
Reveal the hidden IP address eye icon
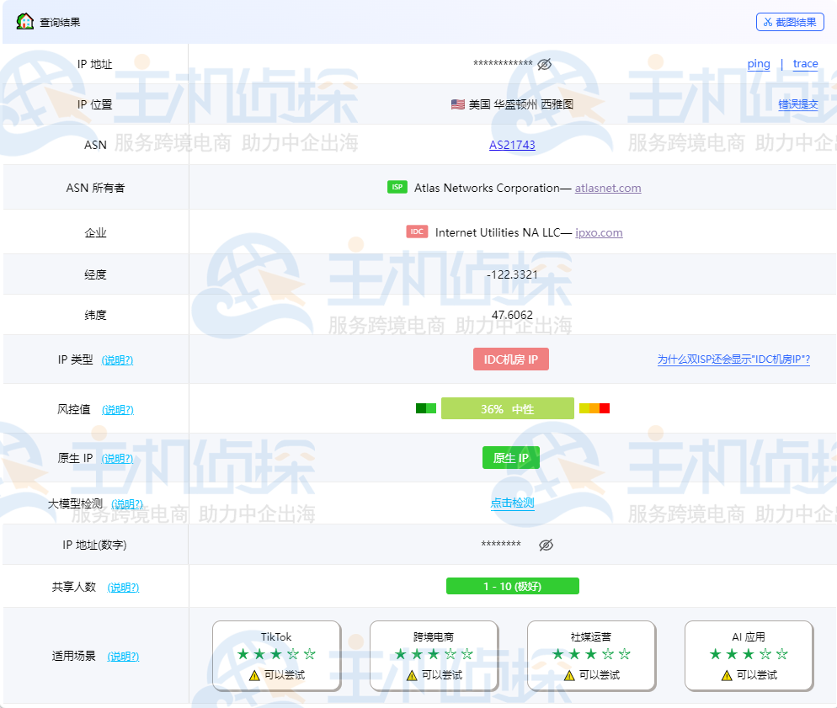(x=544, y=64)
